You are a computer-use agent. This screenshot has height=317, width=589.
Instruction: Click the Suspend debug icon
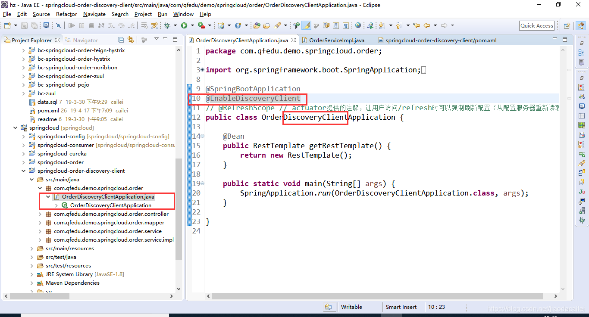[x=81, y=25]
